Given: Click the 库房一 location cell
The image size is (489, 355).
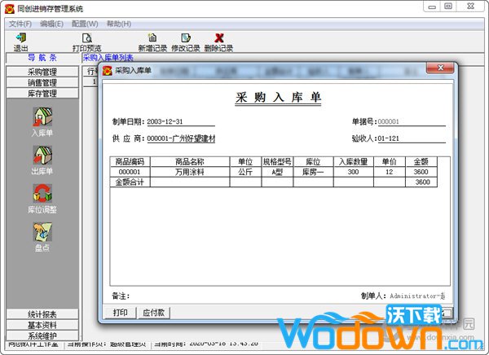Looking at the screenshot, I should click(313, 172).
